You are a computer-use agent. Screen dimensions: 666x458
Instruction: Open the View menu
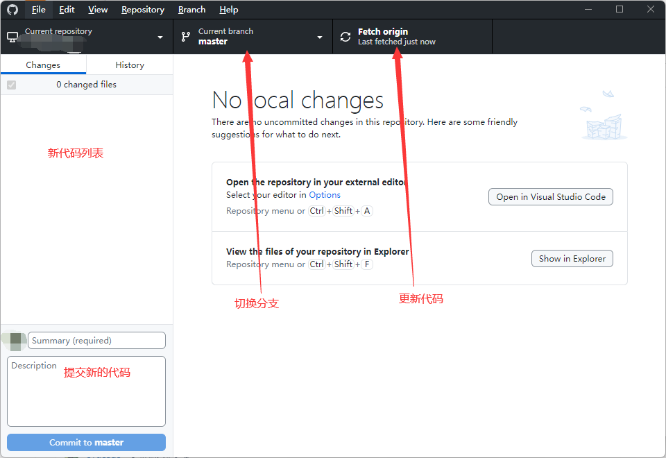(x=98, y=9)
